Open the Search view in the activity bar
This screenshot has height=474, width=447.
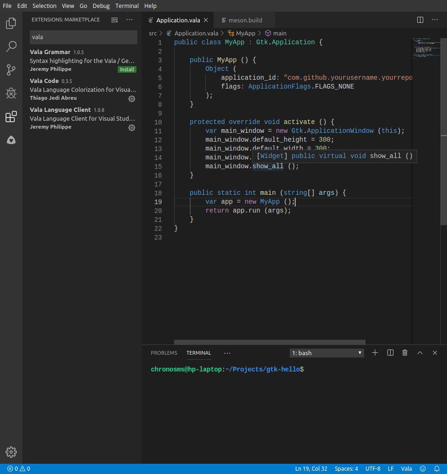(x=11, y=46)
